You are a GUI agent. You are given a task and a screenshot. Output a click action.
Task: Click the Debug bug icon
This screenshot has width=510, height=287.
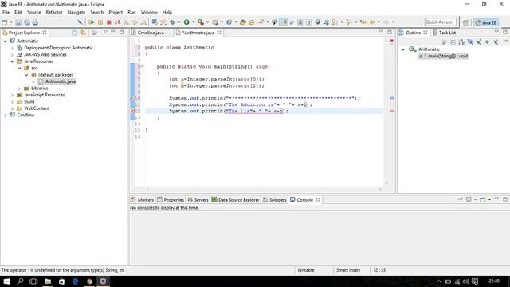[x=172, y=22]
